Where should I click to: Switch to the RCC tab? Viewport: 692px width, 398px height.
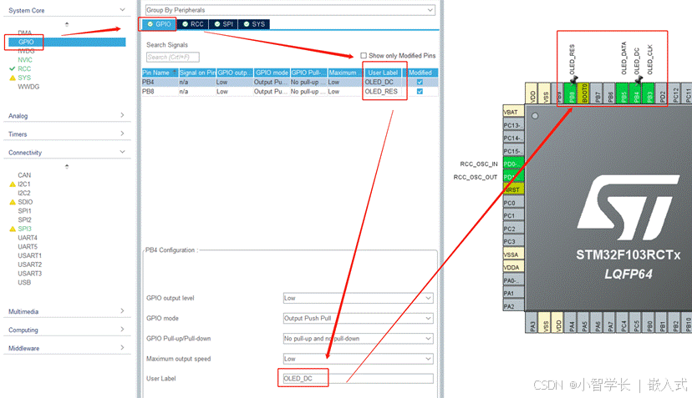(x=193, y=24)
